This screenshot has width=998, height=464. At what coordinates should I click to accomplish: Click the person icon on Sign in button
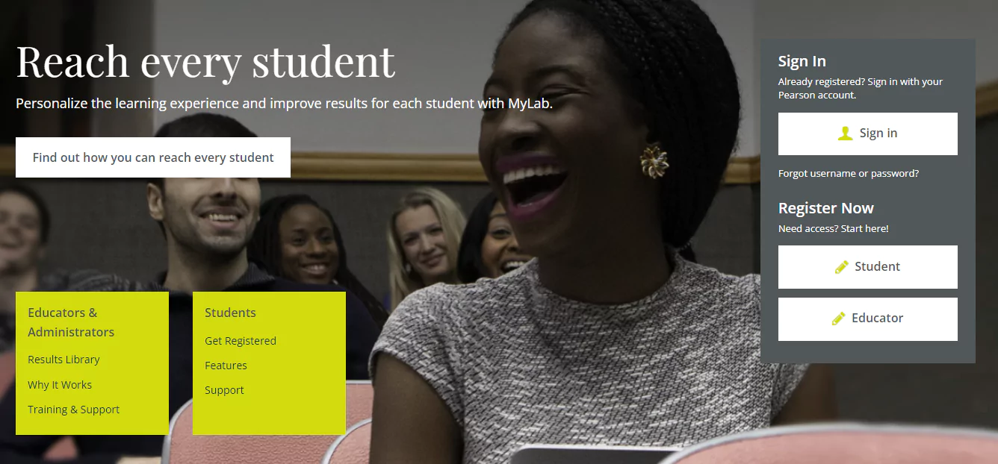click(845, 134)
